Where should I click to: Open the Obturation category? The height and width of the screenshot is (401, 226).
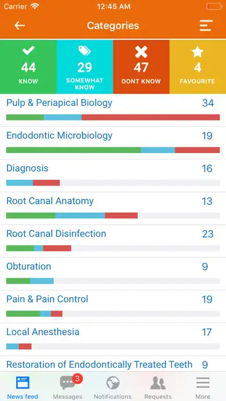(113, 274)
